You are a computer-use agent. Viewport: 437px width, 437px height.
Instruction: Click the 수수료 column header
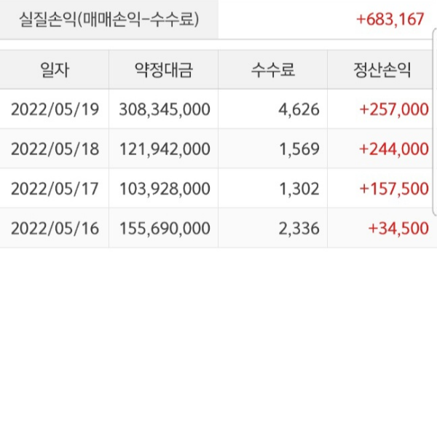click(x=272, y=70)
